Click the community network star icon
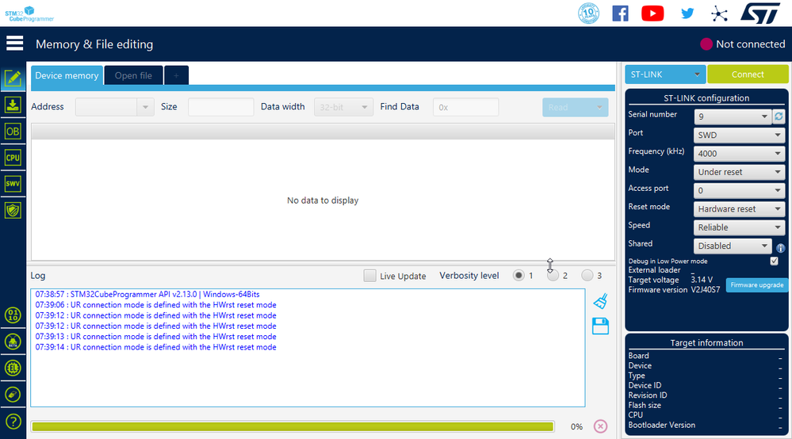792x439 pixels. (719, 13)
